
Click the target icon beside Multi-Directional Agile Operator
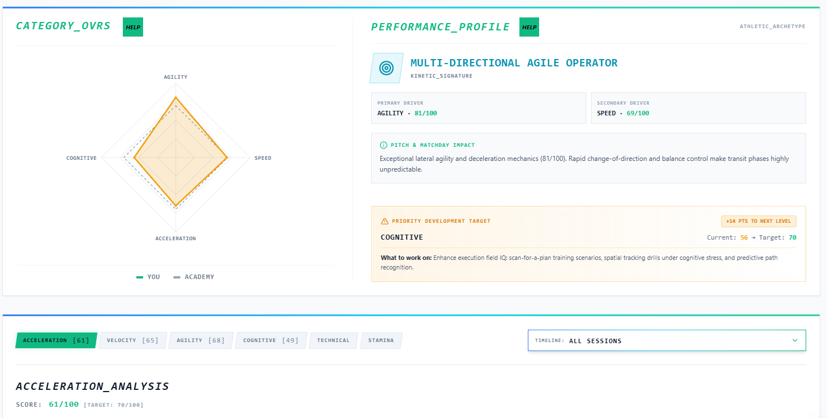coord(386,68)
